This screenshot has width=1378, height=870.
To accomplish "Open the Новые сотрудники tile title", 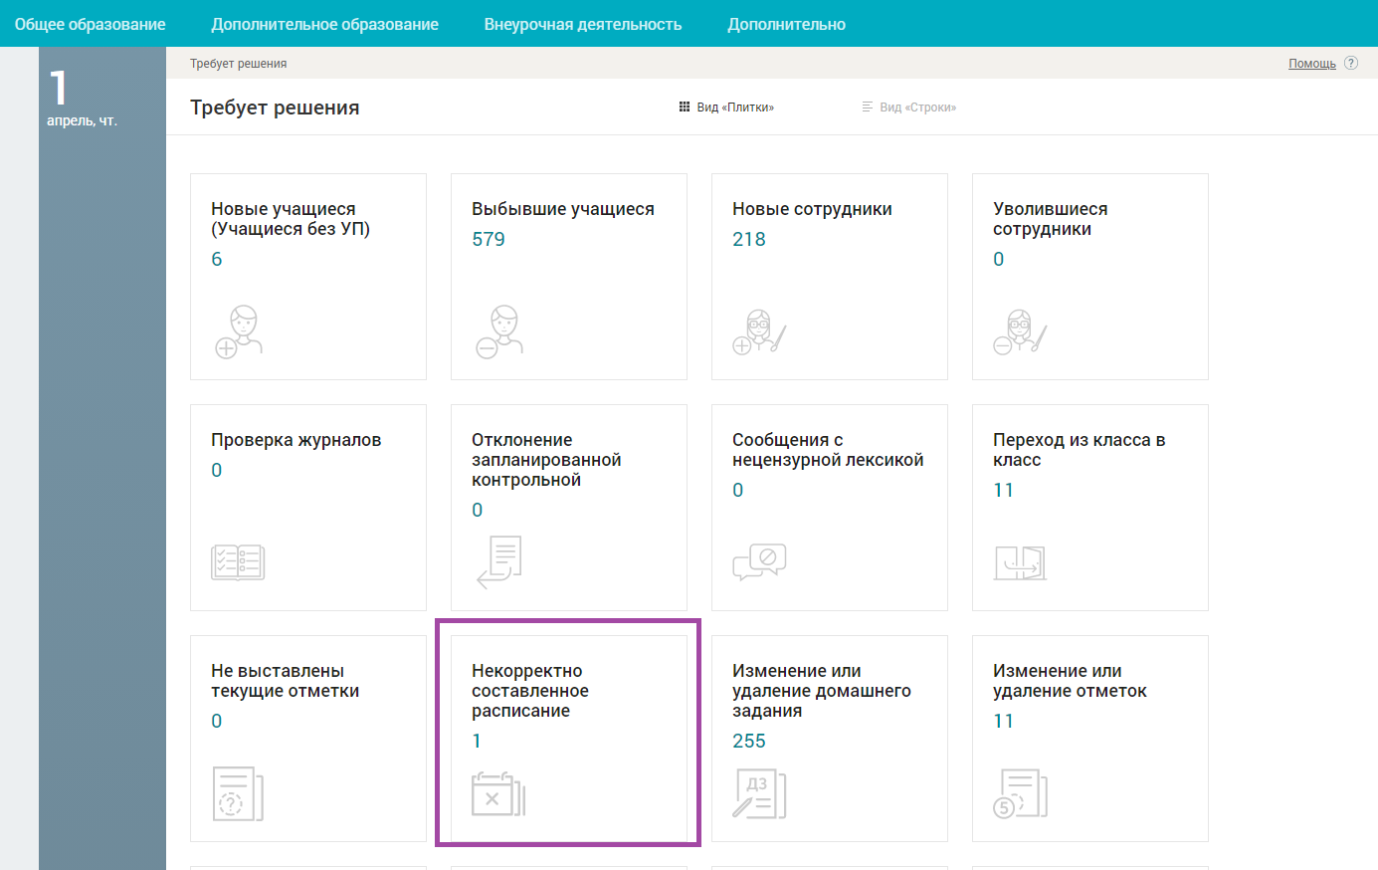I will click(x=812, y=209).
